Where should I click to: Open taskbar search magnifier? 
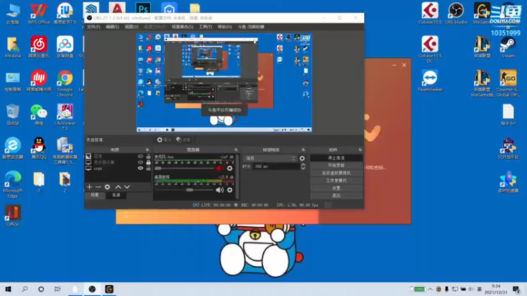click(x=24, y=289)
